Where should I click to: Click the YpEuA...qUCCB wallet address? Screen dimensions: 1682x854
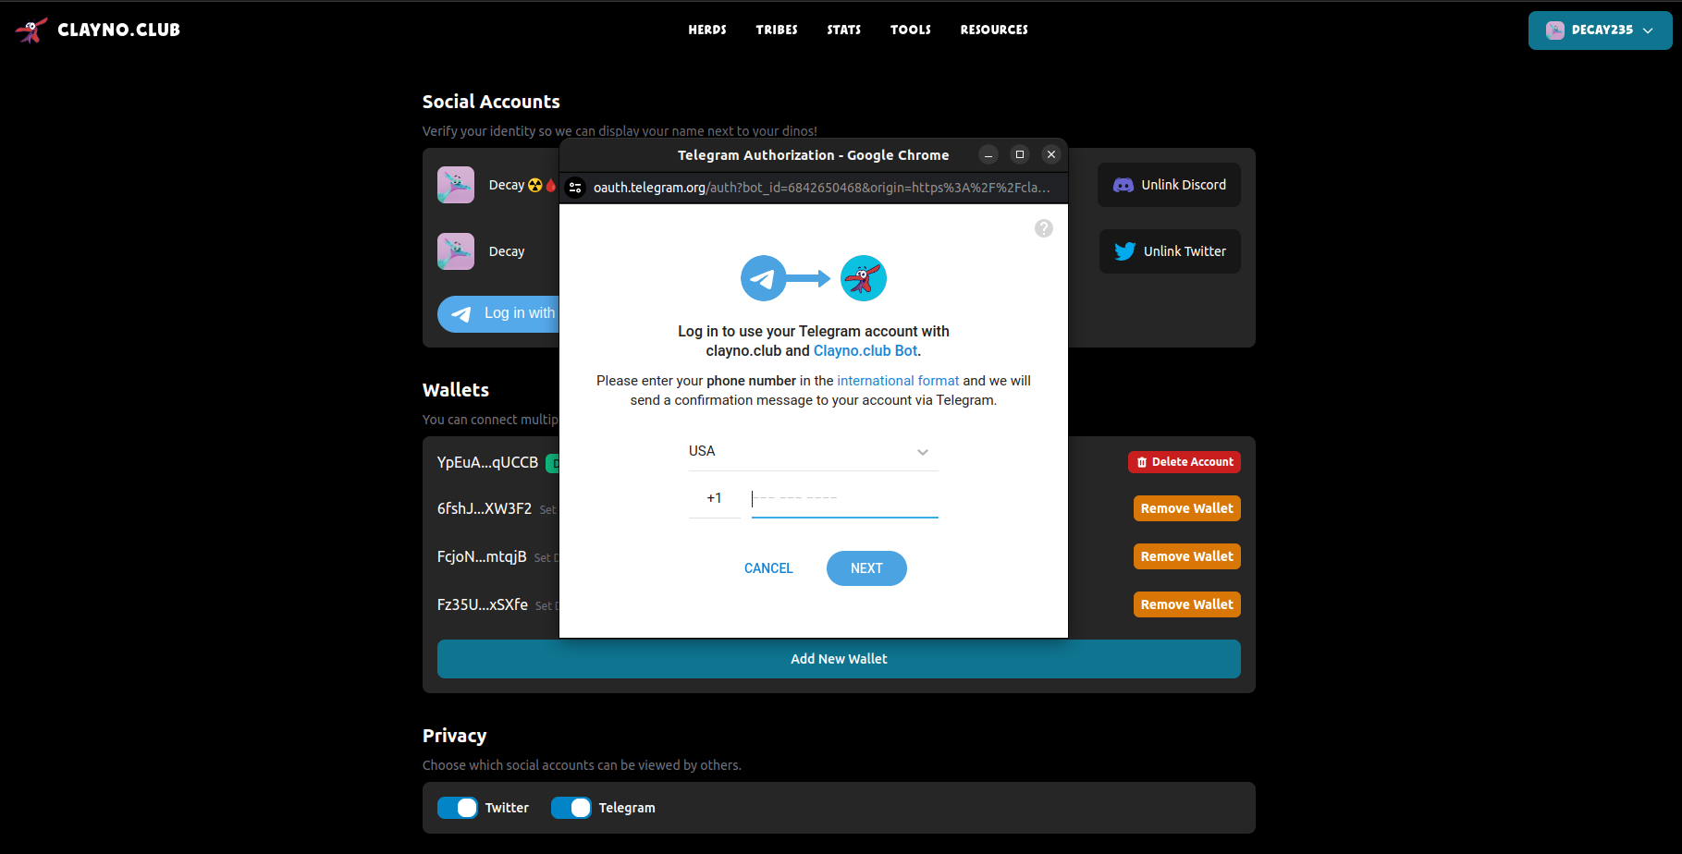pyautogui.click(x=487, y=462)
